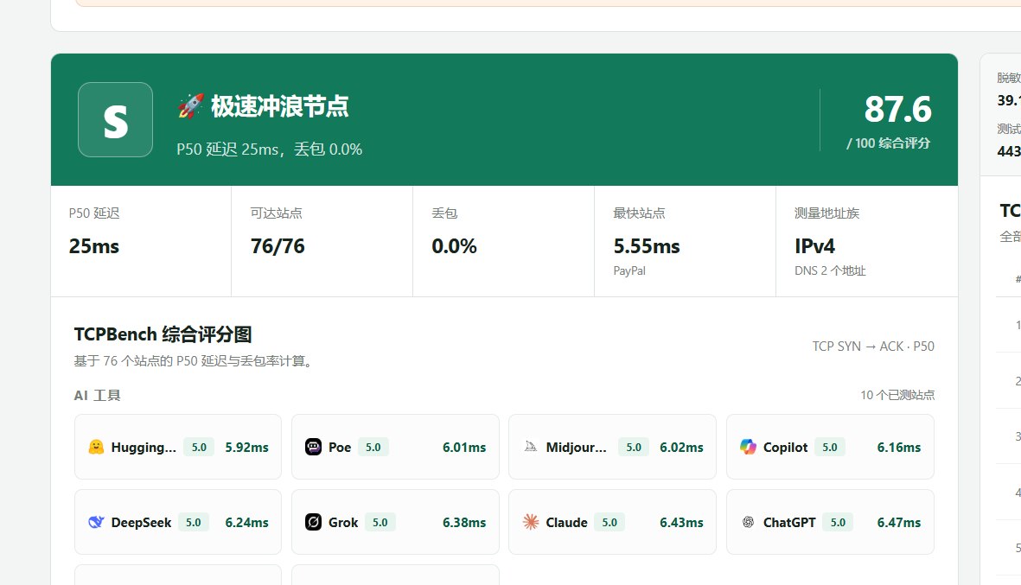
Task: Click the 5.55ms fastest site value
Action: (x=647, y=246)
